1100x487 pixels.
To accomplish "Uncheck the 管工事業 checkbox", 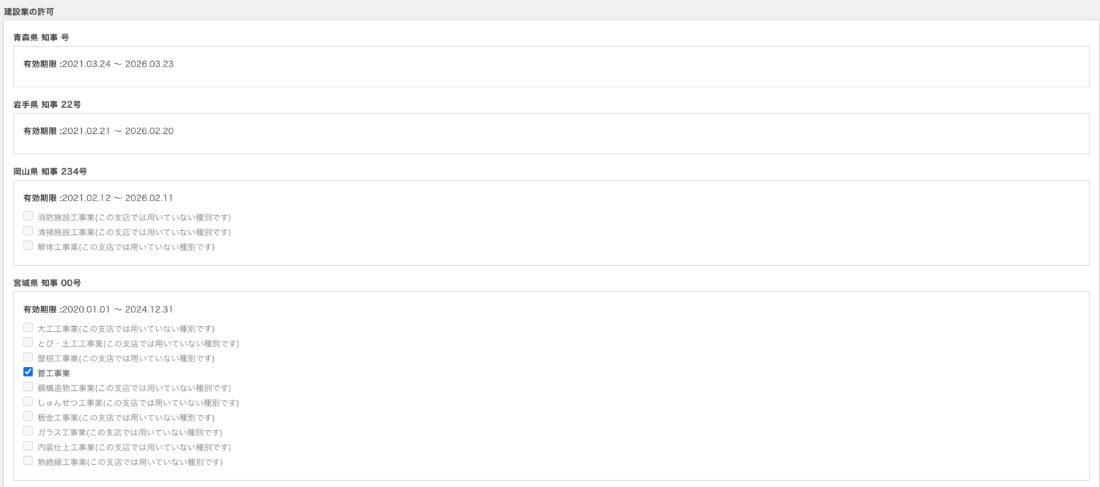I will (x=28, y=372).
